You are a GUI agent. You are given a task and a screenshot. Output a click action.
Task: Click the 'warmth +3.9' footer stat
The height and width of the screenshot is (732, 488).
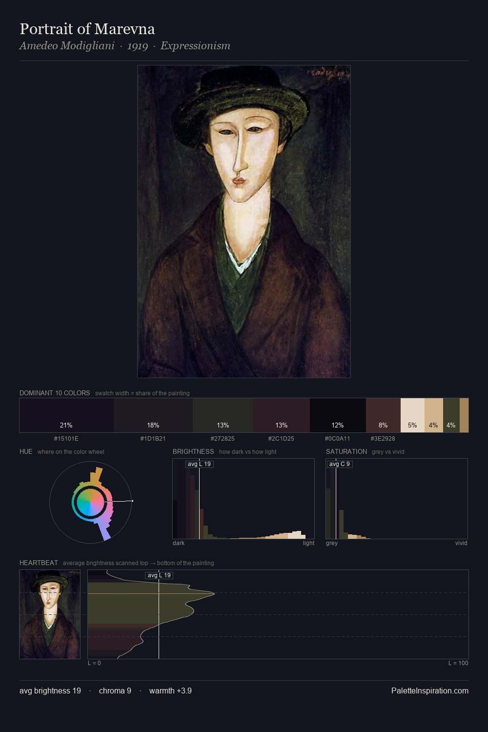pos(170,691)
